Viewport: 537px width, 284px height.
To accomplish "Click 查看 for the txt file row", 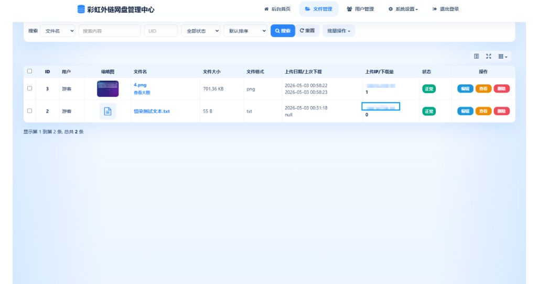I will 483,111.
